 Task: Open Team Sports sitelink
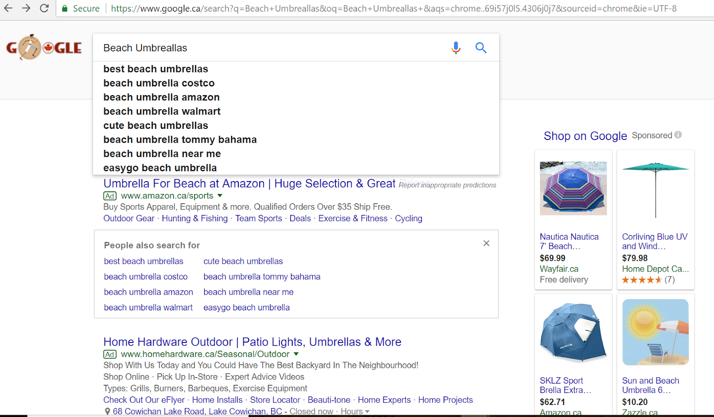tap(259, 219)
